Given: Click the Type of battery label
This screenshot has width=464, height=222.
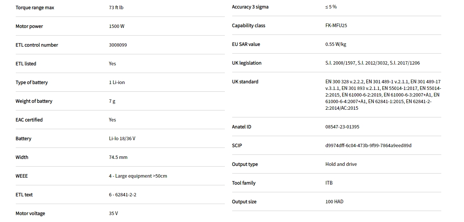Looking at the screenshot, I should click(x=32, y=83).
